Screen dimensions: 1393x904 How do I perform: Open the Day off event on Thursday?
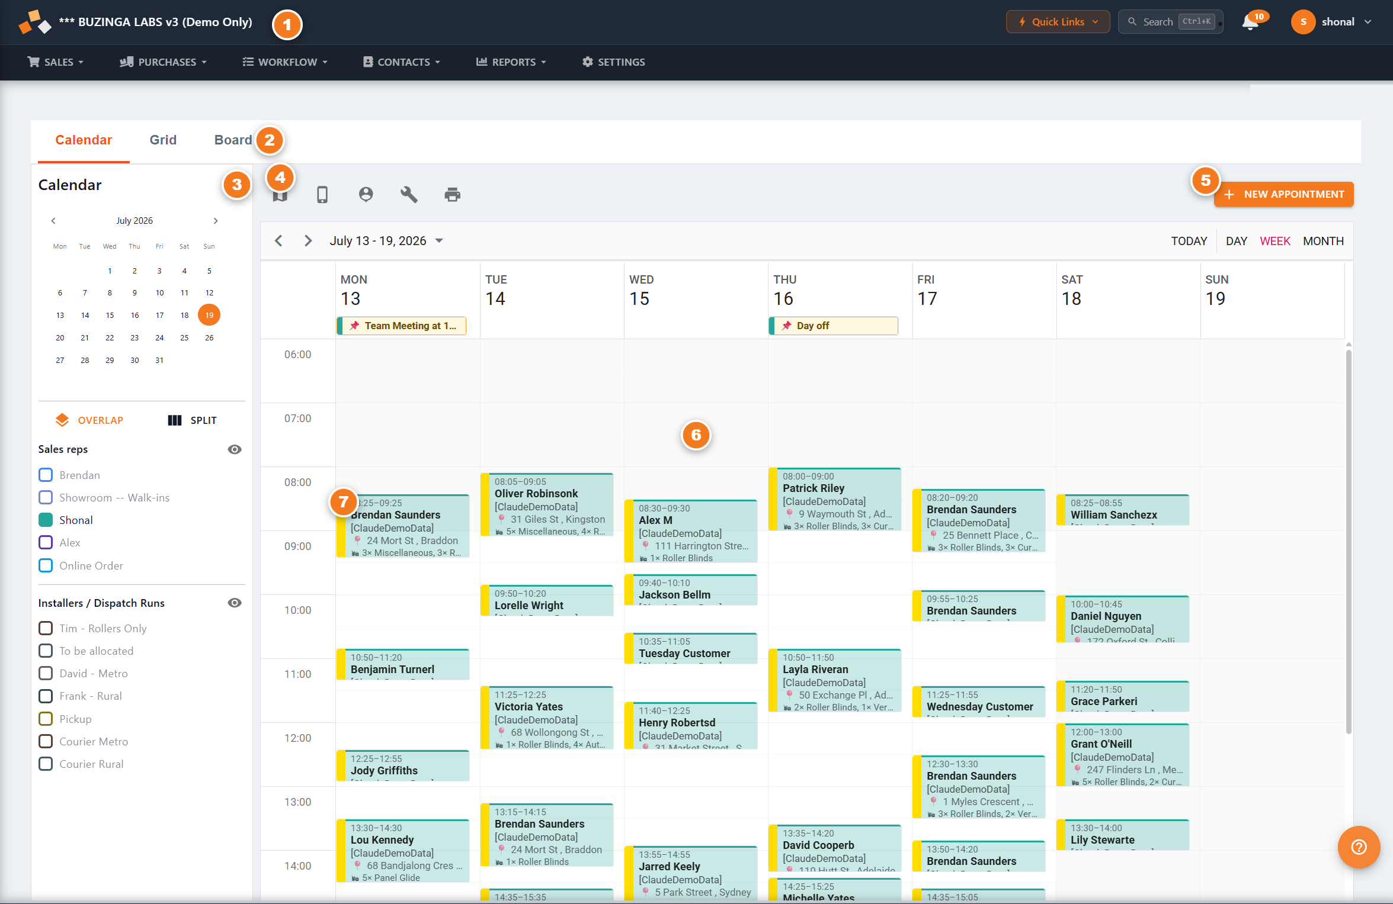click(x=834, y=326)
